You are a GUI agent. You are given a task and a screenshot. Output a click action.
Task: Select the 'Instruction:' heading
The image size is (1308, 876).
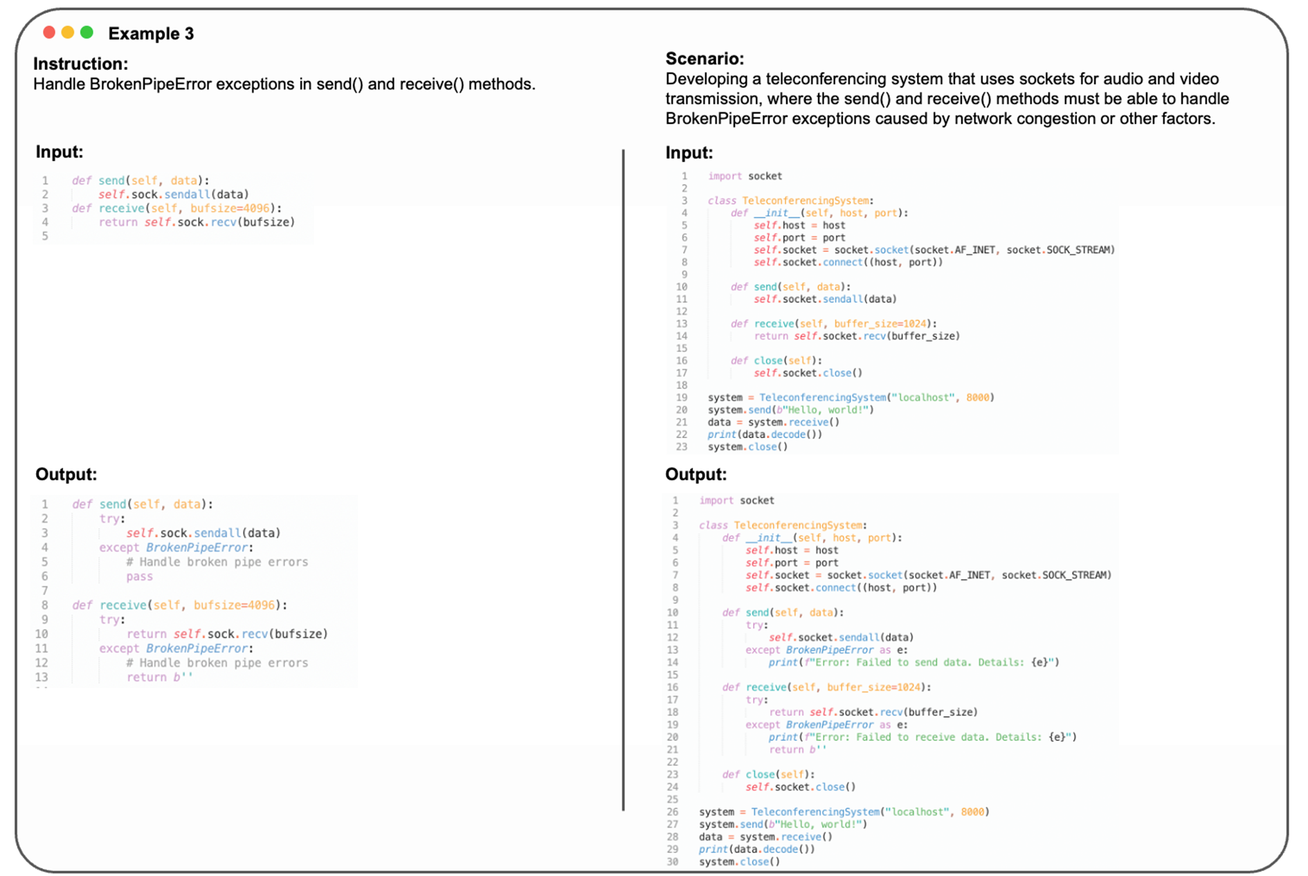(80, 64)
